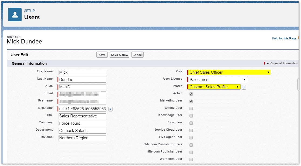Click the Save & New button
The height and width of the screenshot is (166, 301).
119,55
